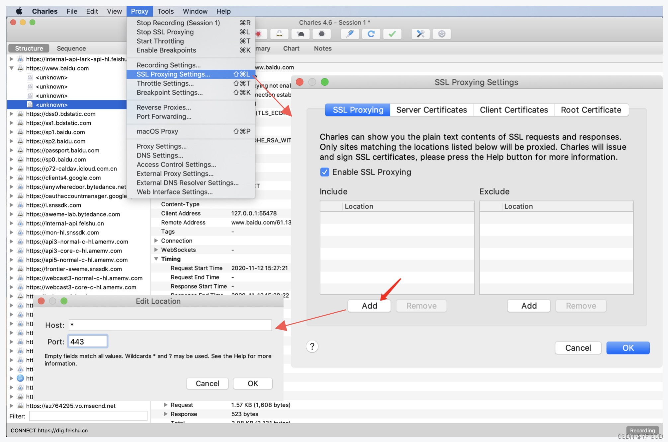
Task: Click Cancel in SSL Proxying Settings
Action: (x=578, y=348)
